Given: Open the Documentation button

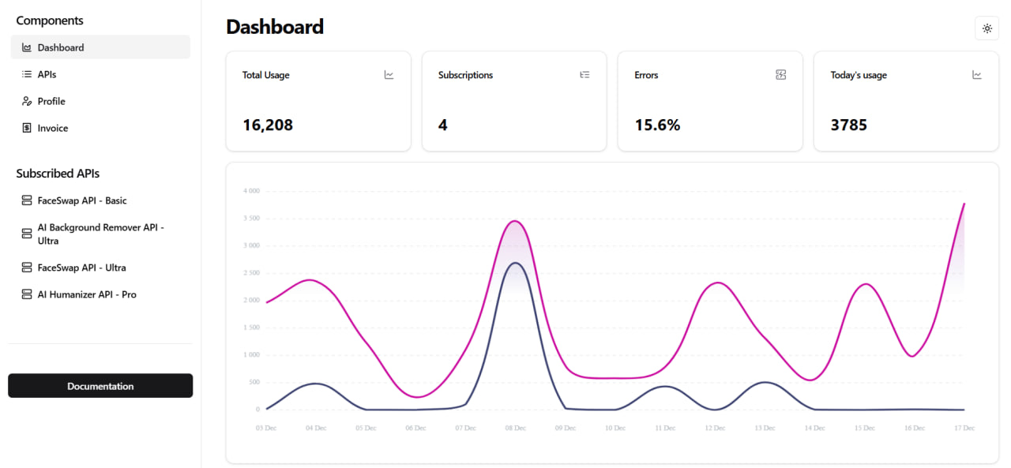Looking at the screenshot, I should click(x=100, y=386).
